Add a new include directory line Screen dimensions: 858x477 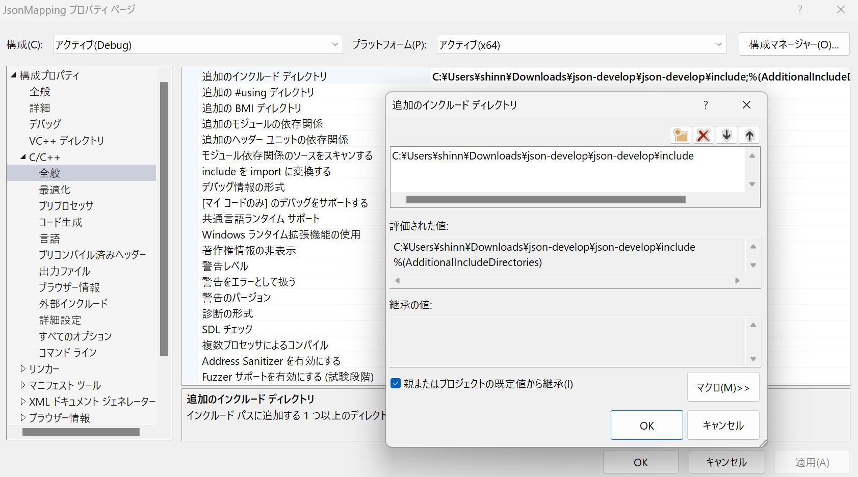click(x=680, y=135)
